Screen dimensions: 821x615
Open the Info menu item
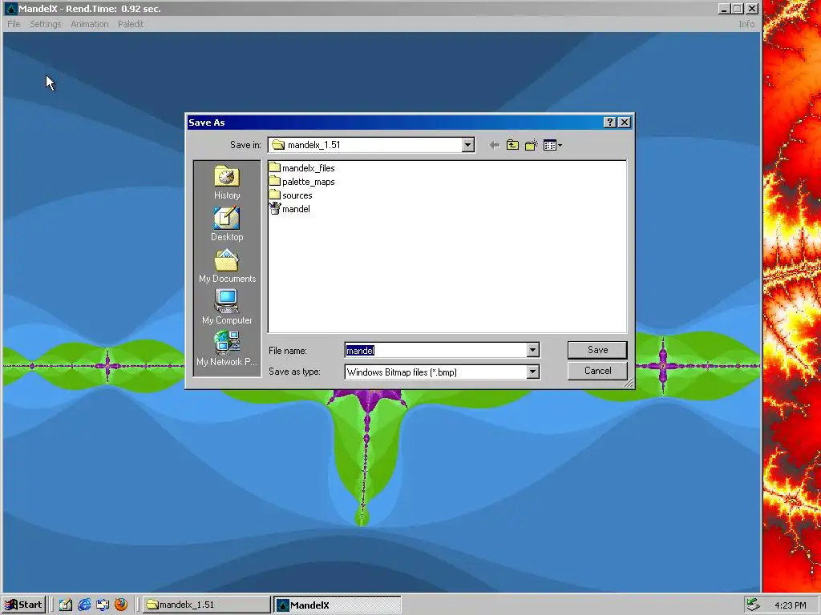click(x=746, y=24)
